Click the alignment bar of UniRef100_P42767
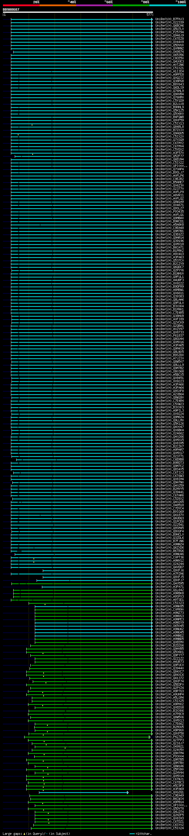189x836 pixels. coord(87,737)
